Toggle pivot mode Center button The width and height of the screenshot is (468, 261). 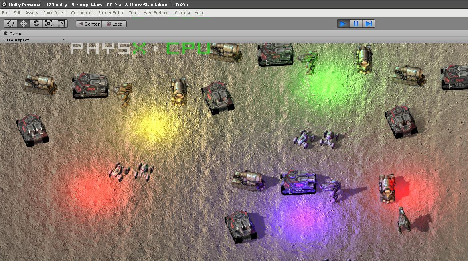(89, 24)
